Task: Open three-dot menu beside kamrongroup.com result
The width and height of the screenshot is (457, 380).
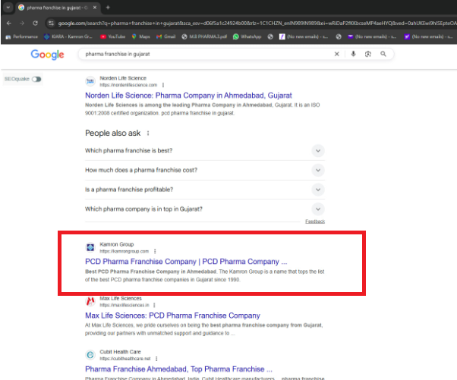Action: pos(155,251)
